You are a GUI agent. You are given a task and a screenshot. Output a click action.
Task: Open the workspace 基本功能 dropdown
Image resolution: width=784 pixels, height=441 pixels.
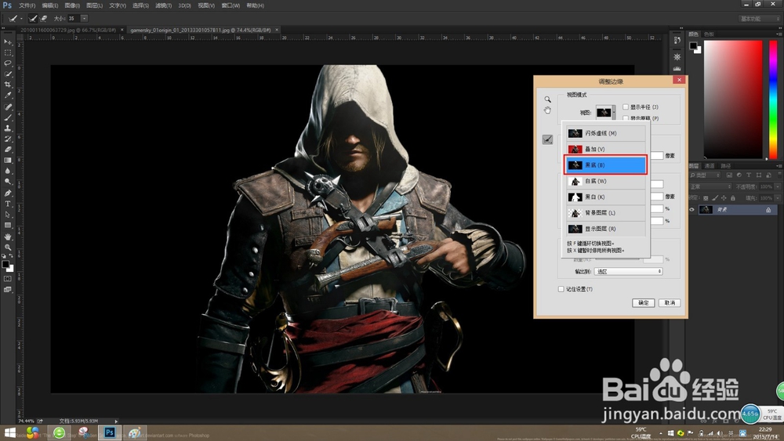click(x=760, y=19)
